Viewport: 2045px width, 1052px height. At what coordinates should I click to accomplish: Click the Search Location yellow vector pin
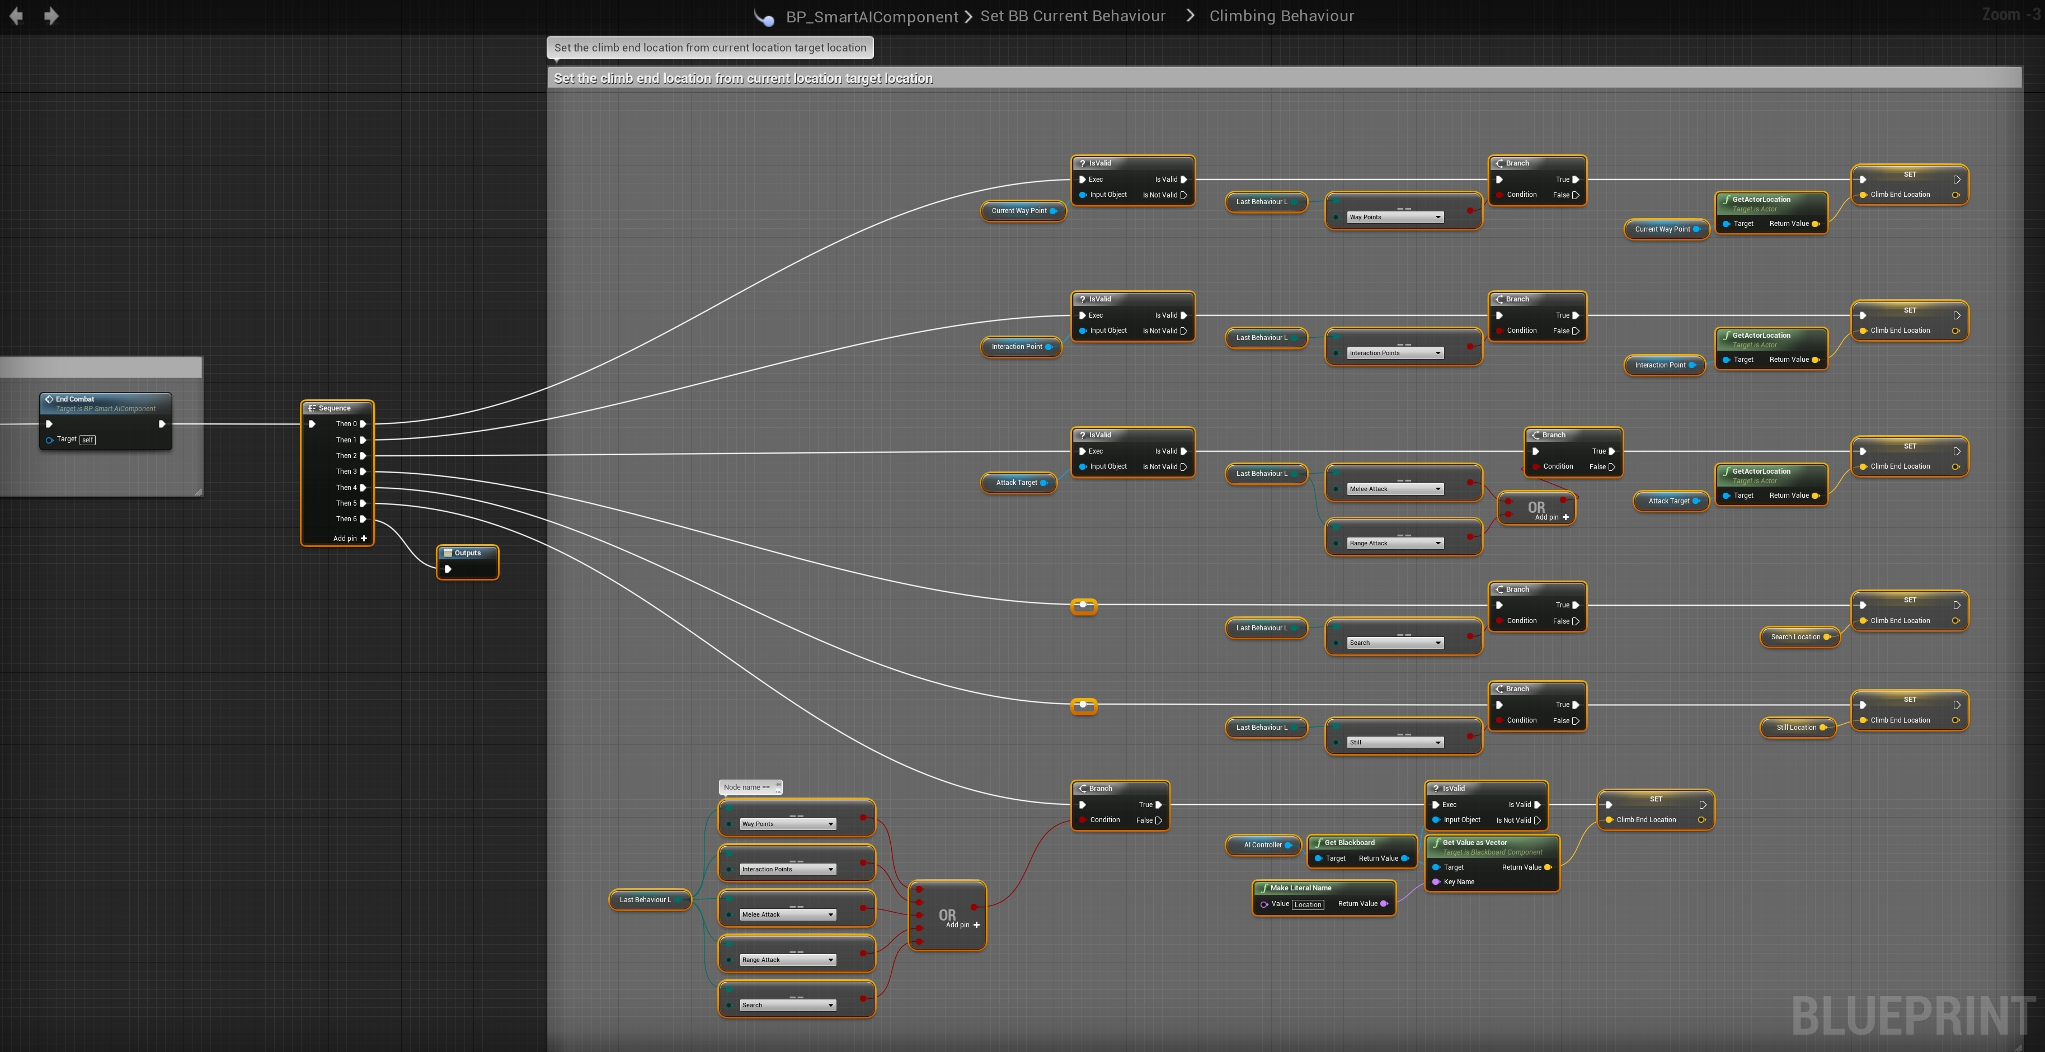click(1827, 637)
